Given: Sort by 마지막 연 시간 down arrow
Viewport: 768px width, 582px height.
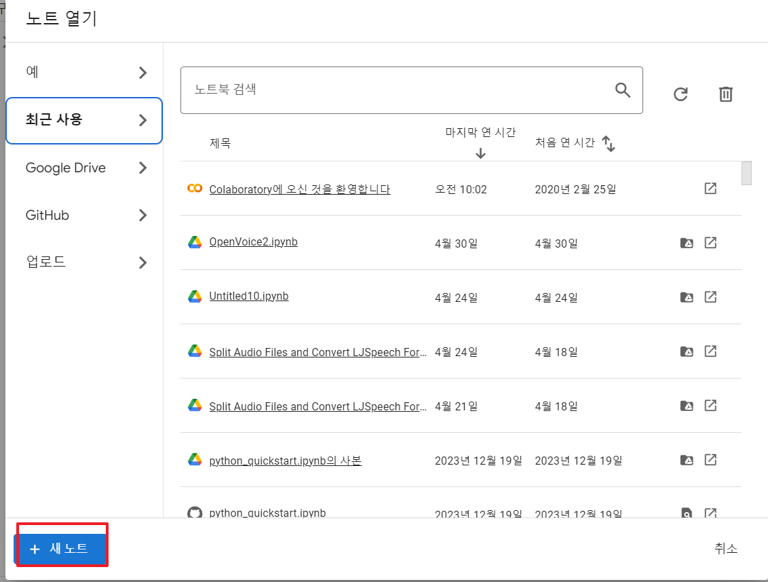Looking at the screenshot, I should [480, 153].
